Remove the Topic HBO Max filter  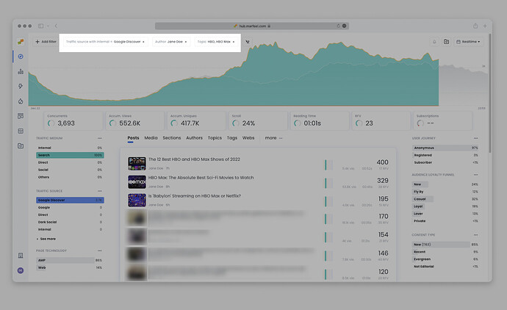(234, 42)
